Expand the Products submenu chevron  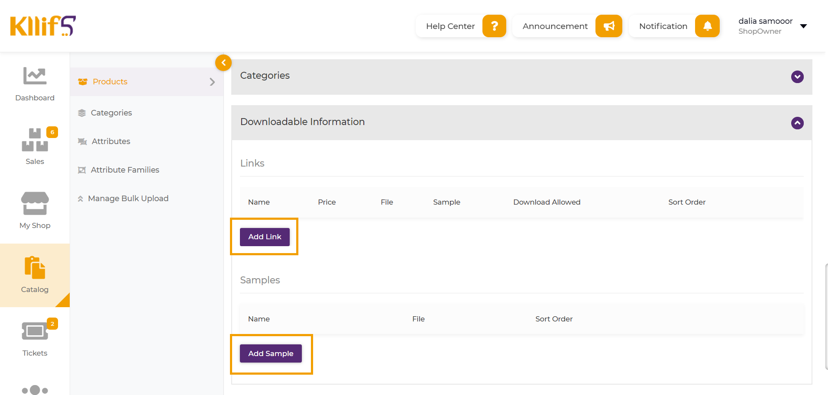pyautogui.click(x=212, y=82)
